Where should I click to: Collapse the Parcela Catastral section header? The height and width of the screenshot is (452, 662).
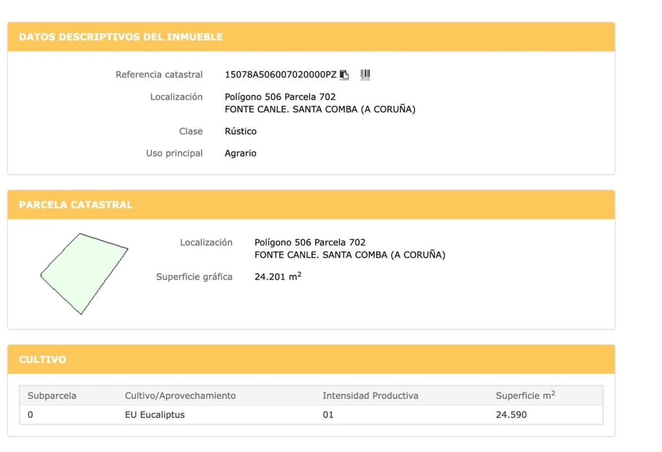point(76,205)
